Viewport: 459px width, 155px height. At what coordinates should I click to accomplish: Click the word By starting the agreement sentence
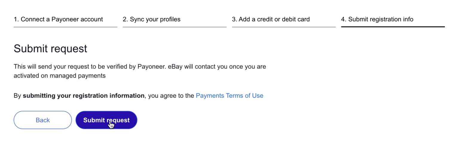pyautogui.click(x=17, y=96)
